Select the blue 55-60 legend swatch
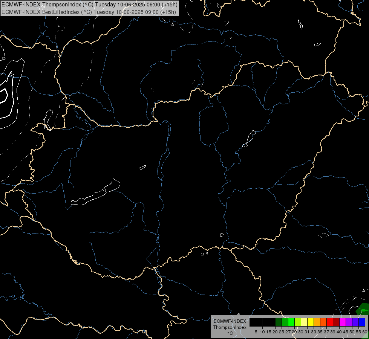The image size is (369, 339). pos(362,322)
